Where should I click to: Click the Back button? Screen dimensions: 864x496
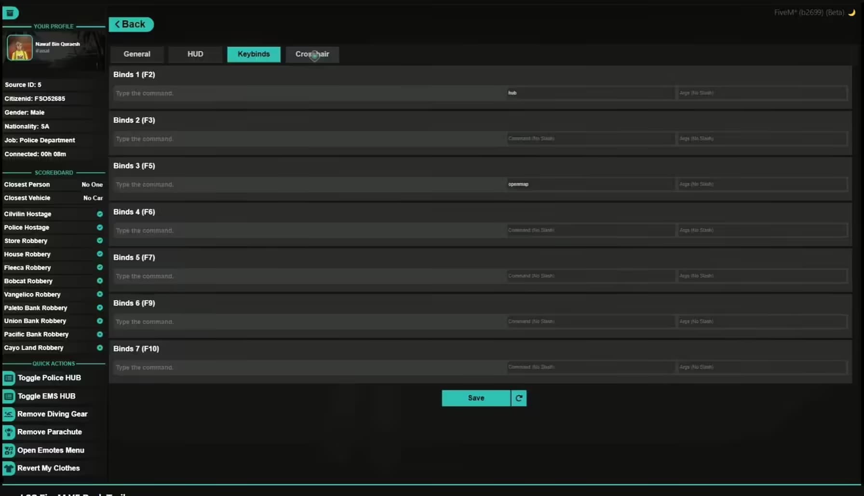[131, 24]
